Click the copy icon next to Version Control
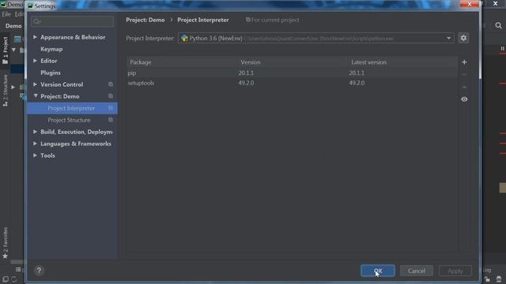Screen dimensions: 506x284 click(x=111, y=84)
